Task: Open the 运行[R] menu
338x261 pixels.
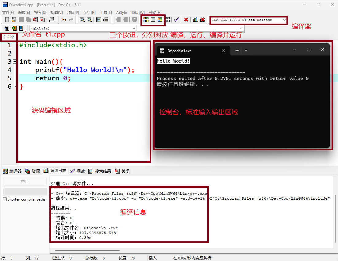Action: (89, 13)
